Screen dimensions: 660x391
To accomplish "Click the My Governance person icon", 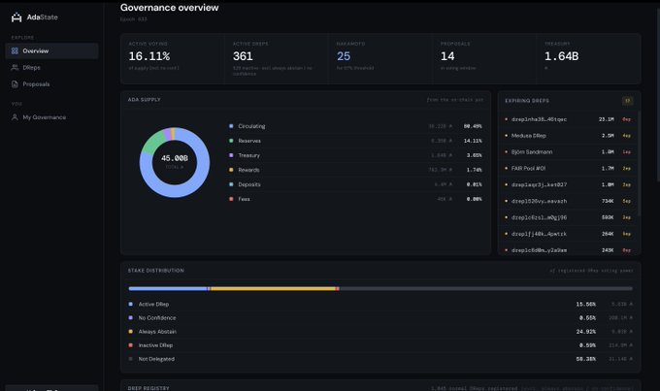I will [15, 117].
